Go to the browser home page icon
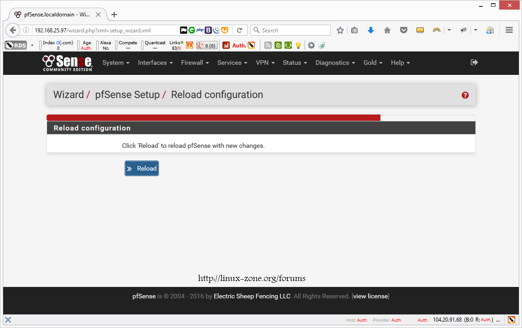 click(387, 30)
